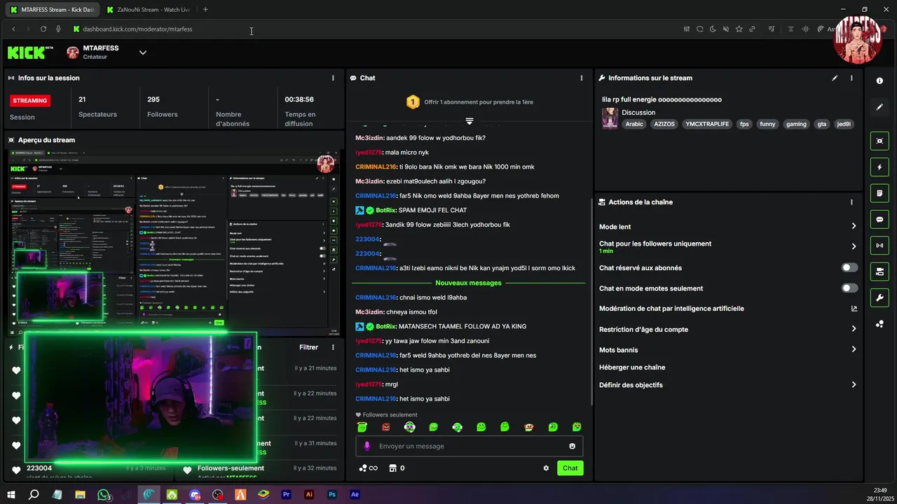
Task: Click the wrench icon in right sidebar
Action: tap(879, 298)
